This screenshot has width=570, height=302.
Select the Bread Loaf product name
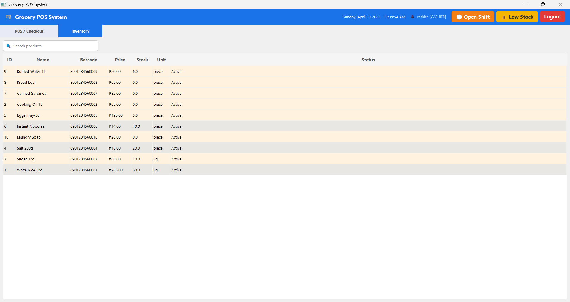tap(26, 83)
